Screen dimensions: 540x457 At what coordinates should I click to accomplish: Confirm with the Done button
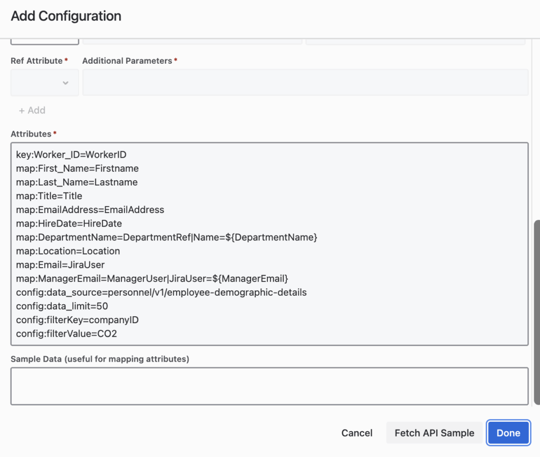click(x=508, y=433)
